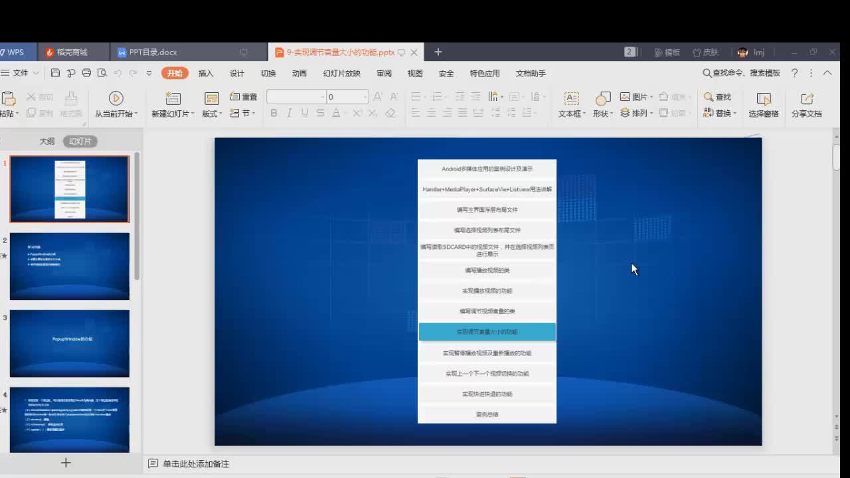The image size is (850, 478).
Task: Select slide 2 thumbnail in panel
Action: click(70, 266)
